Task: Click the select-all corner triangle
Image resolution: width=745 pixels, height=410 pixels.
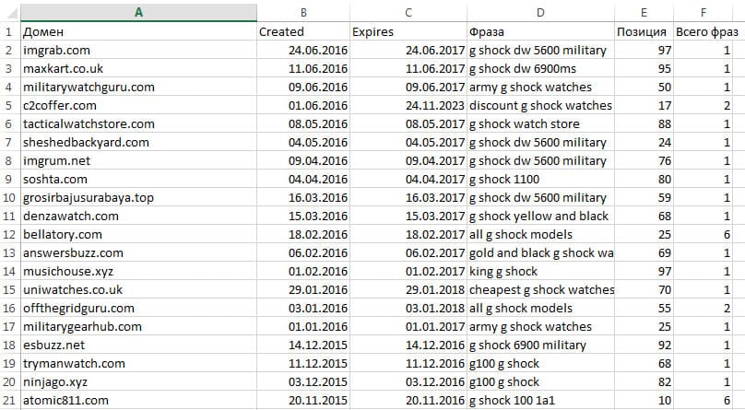Action: tap(11, 13)
